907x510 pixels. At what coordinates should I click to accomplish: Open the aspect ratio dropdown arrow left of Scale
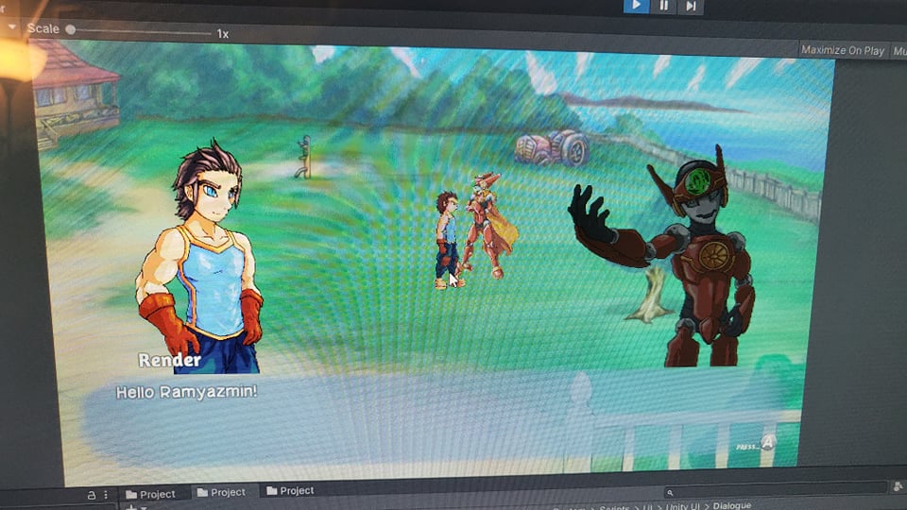11,26
